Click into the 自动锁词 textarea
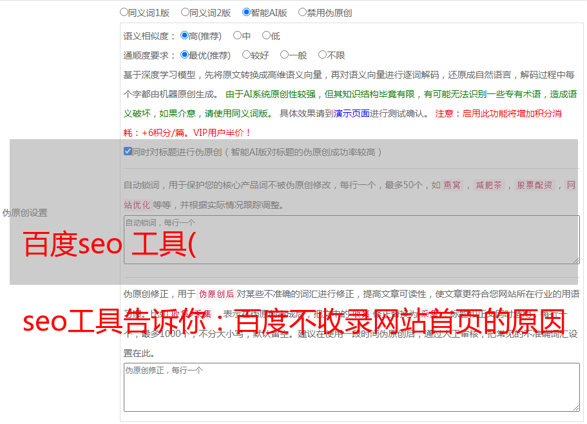Screen dimensions: 587x424 pyautogui.click(x=352, y=240)
